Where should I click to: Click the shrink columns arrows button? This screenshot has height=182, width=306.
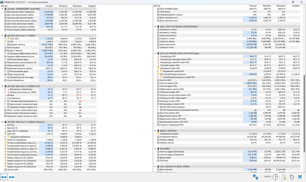click(11, 177)
